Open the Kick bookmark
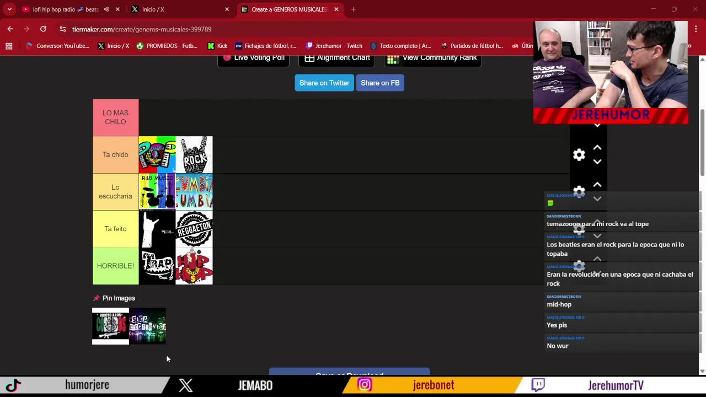 point(217,46)
